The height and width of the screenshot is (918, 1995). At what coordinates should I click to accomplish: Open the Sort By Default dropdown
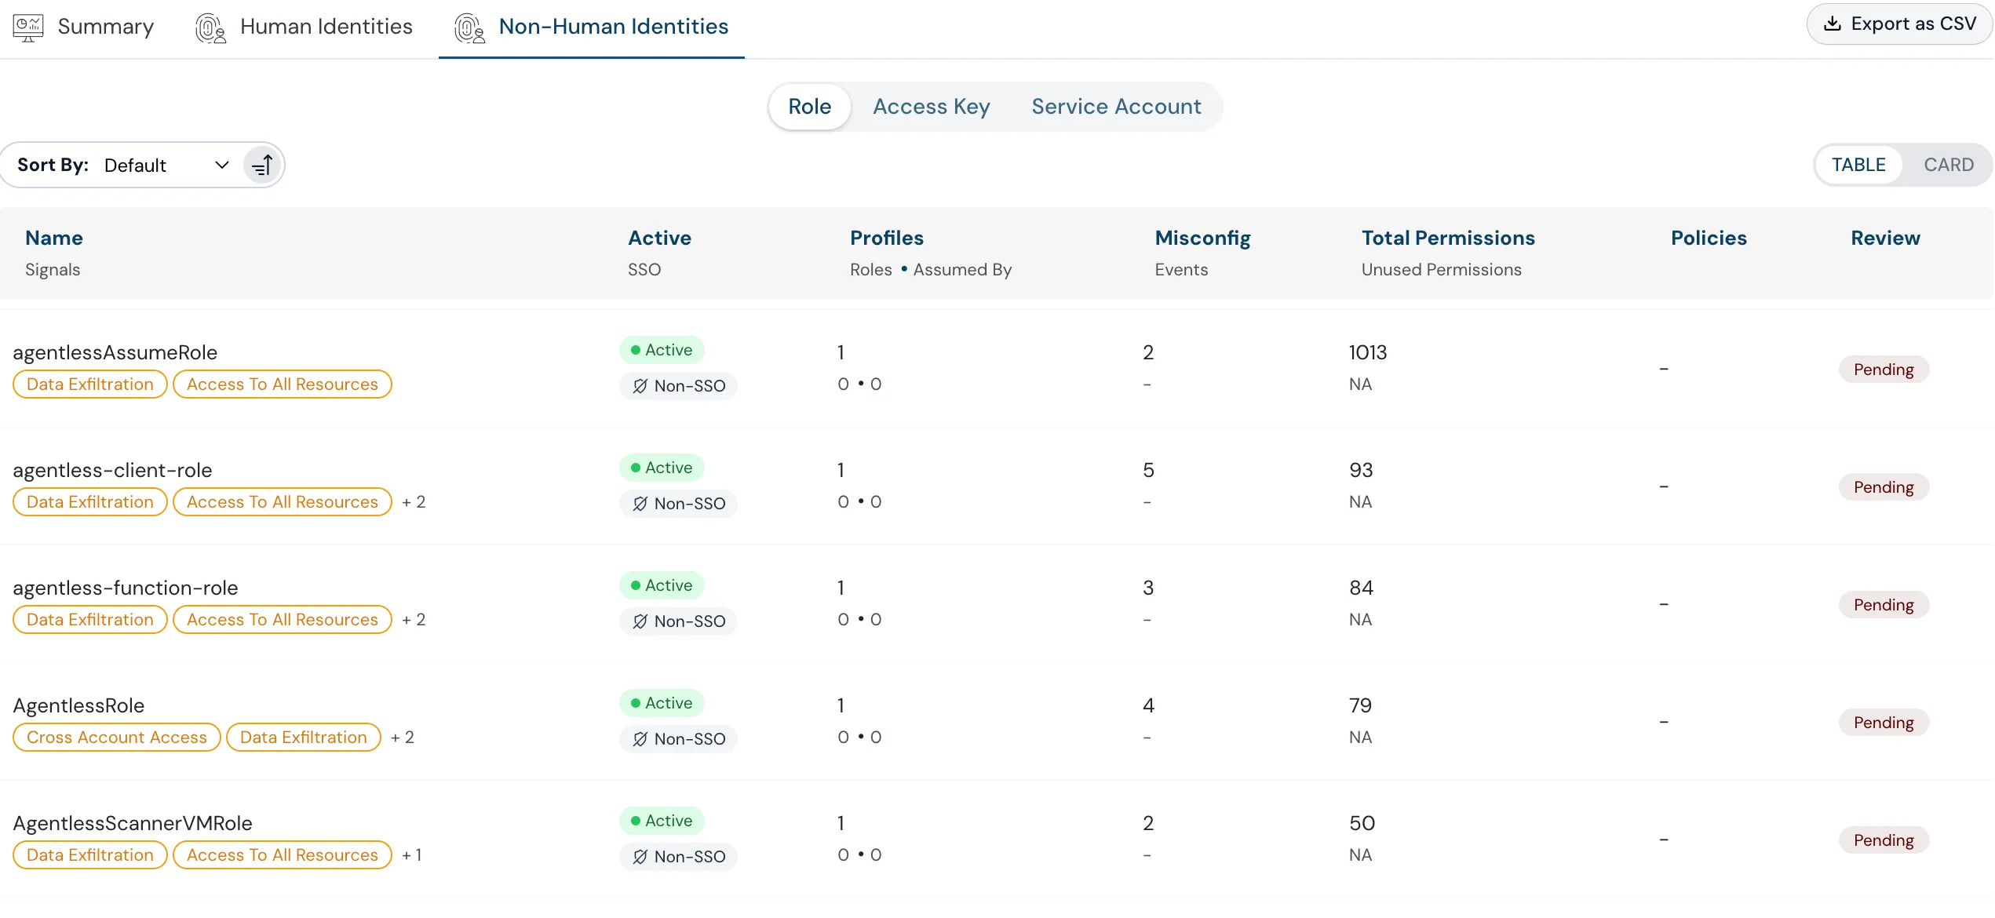165,165
